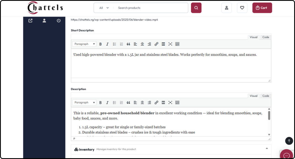Align center in Description toolbar

coord(142,103)
